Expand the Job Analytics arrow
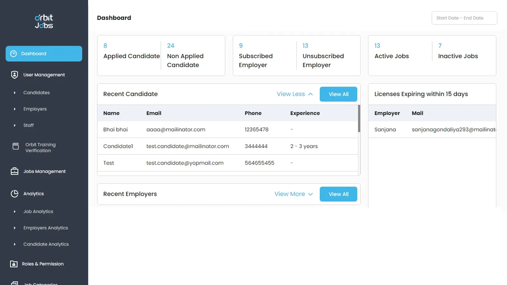 coord(15,212)
